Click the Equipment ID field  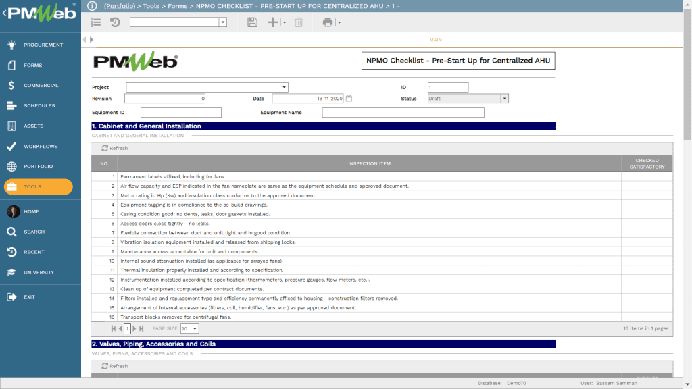click(181, 113)
